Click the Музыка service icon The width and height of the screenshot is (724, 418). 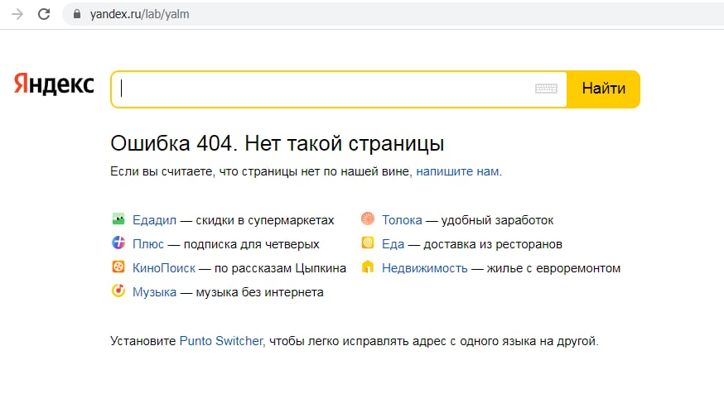tap(118, 291)
